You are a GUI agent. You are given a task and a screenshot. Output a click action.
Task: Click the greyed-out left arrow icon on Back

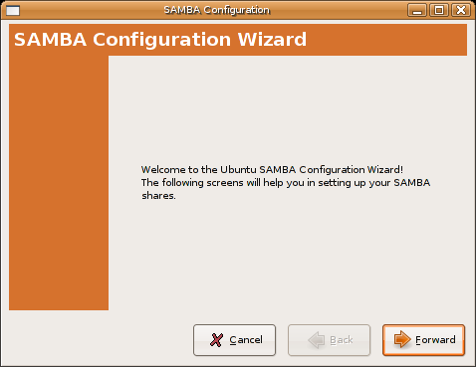[317, 340]
